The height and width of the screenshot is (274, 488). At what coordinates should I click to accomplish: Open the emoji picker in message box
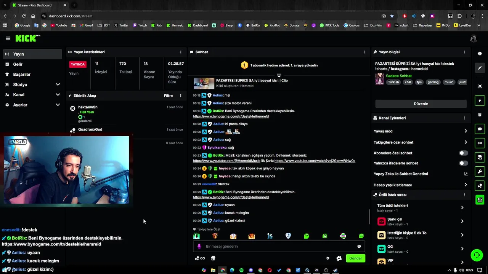coord(359,246)
